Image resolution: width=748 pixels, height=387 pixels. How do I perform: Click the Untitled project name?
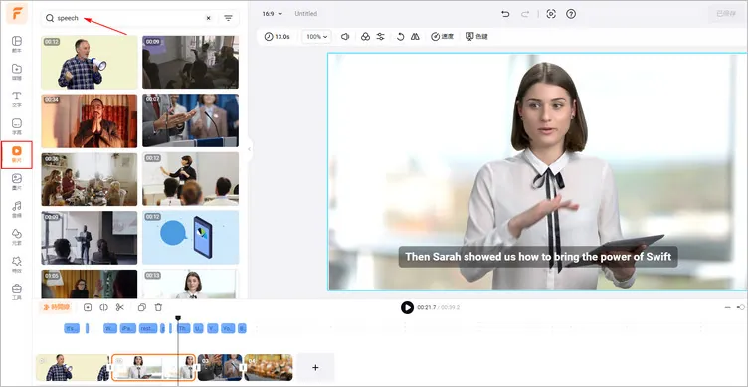(305, 14)
